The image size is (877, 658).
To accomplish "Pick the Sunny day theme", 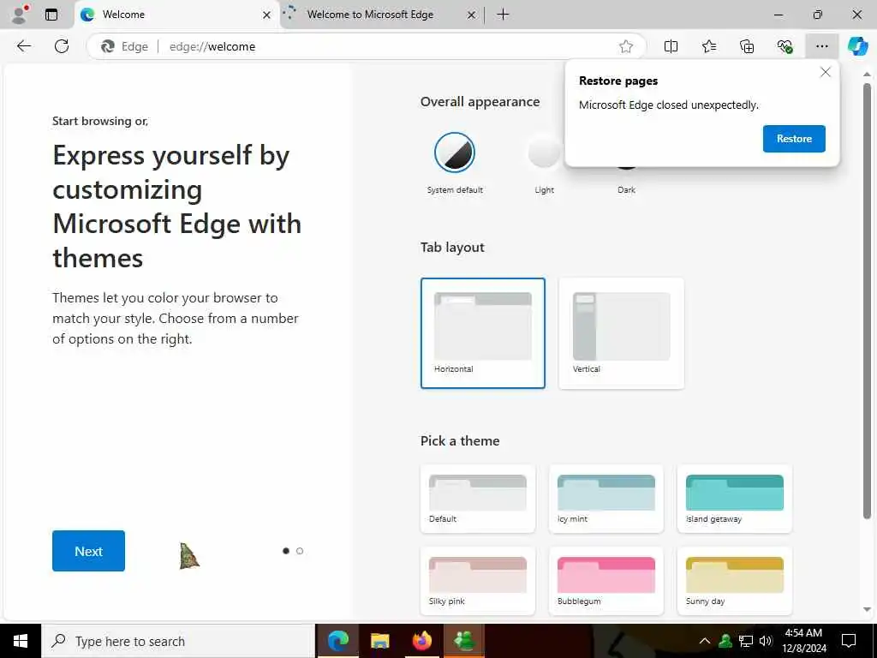I will pos(734,581).
